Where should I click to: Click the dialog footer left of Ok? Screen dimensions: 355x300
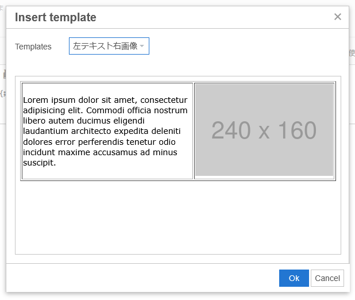point(144,278)
